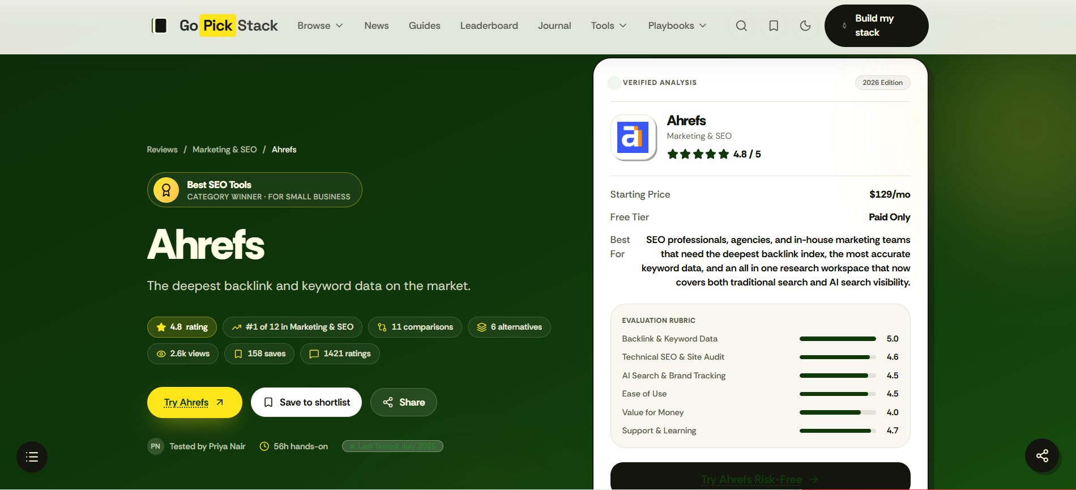The height and width of the screenshot is (490, 1076).
Task: View the 11 comparisons chip
Action: point(415,327)
